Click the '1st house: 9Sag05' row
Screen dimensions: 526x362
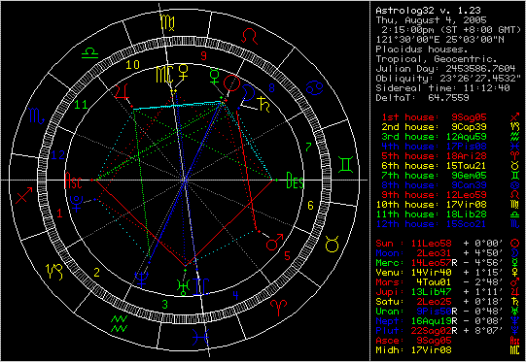(434, 117)
